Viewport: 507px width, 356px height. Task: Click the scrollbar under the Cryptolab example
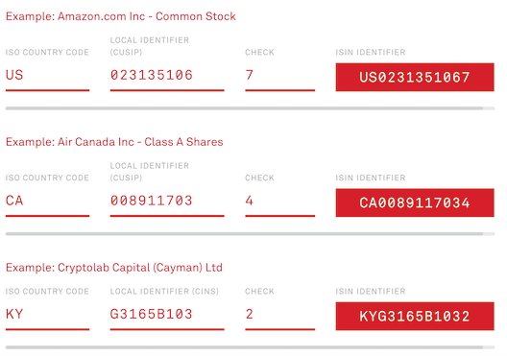pyautogui.click(x=250, y=347)
